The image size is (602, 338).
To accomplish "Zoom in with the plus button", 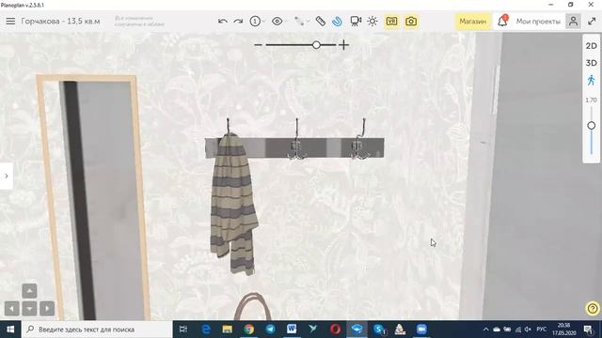I will pos(344,45).
